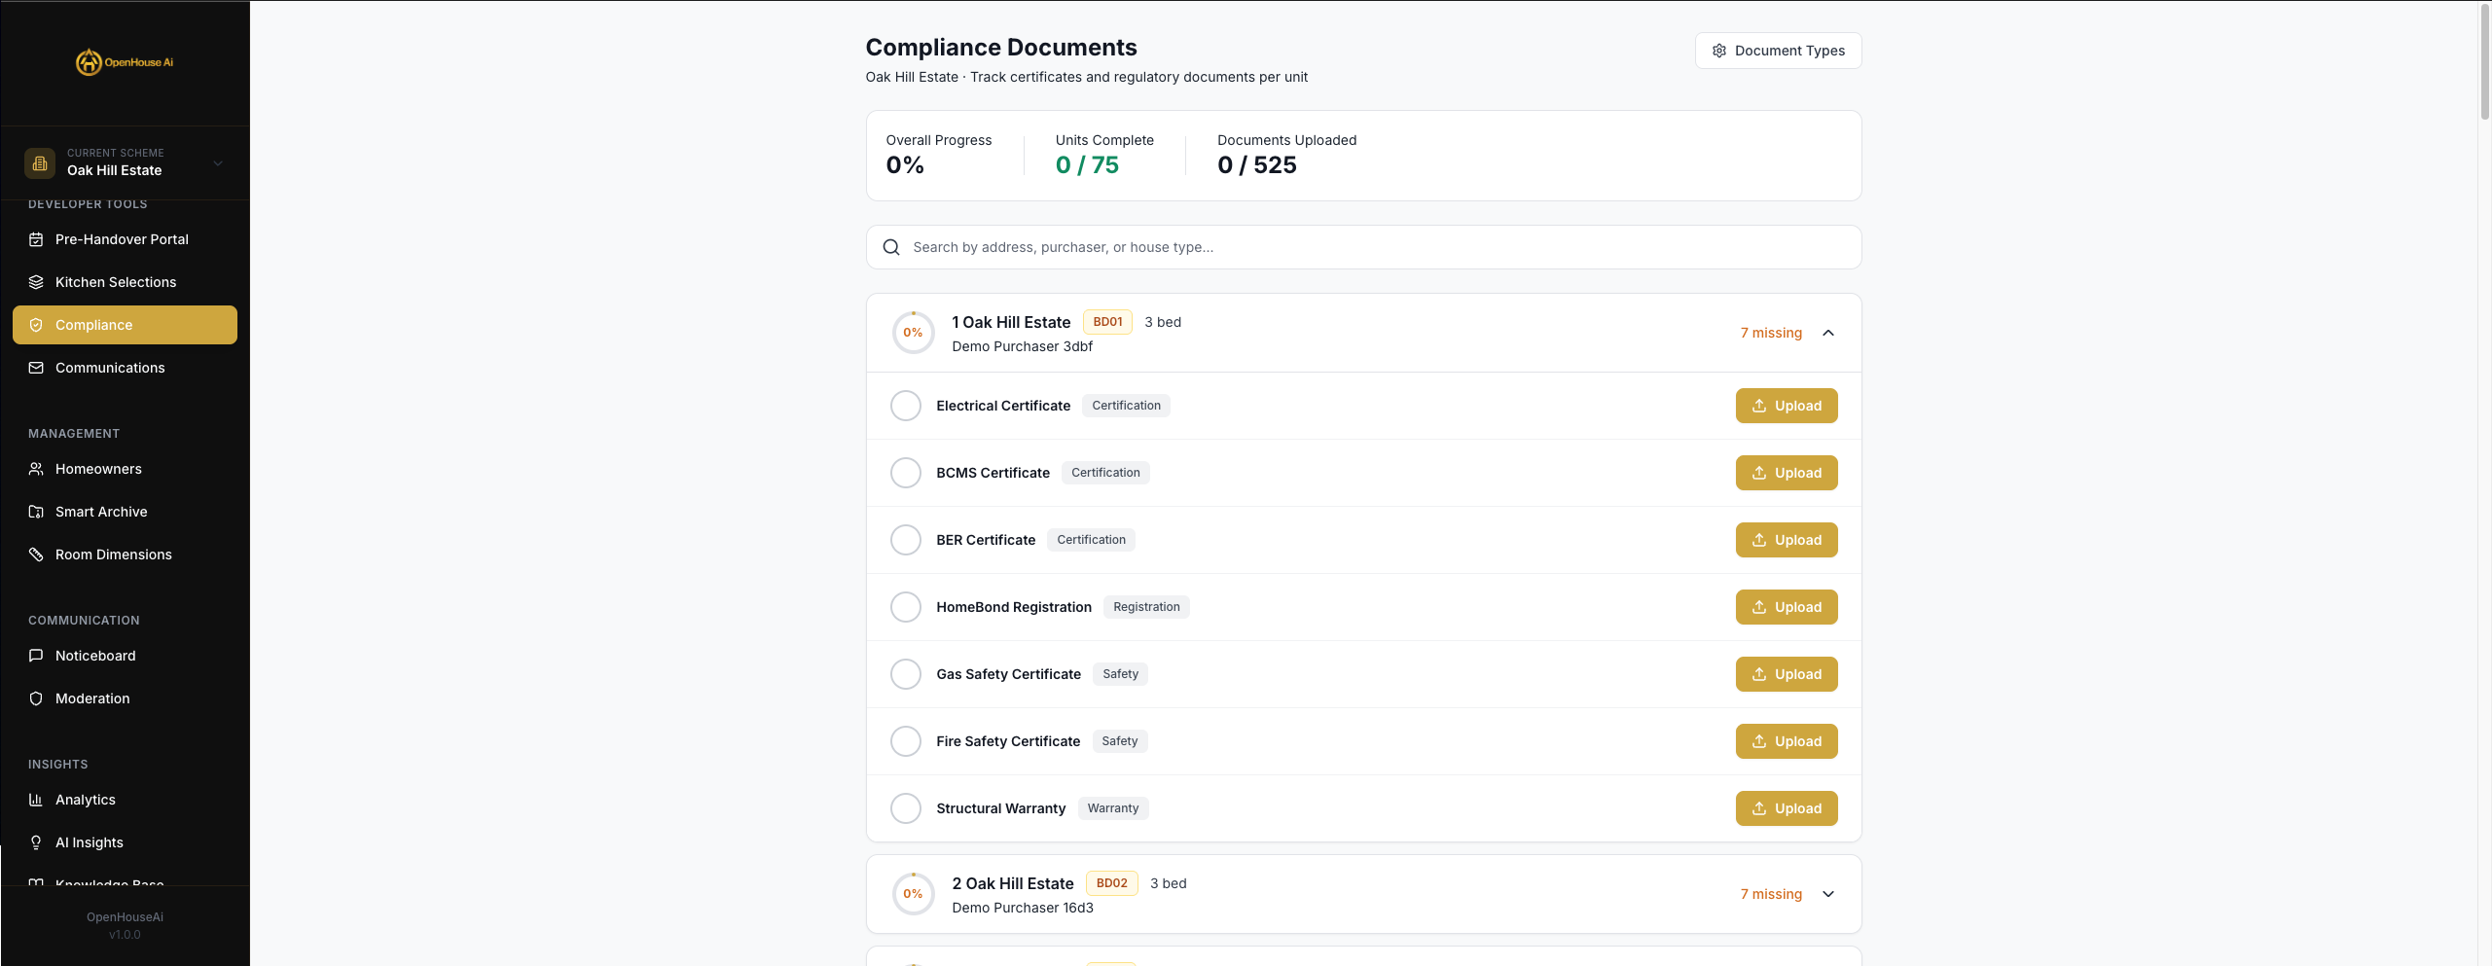Tick the Fire Safety Certificate circle
The width and height of the screenshot is (2492, 966).
click(x=905, y=740)
